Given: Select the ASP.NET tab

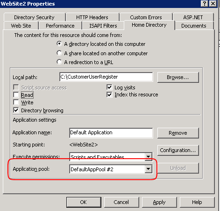Looking at the screenshot, I should [193, 17].
